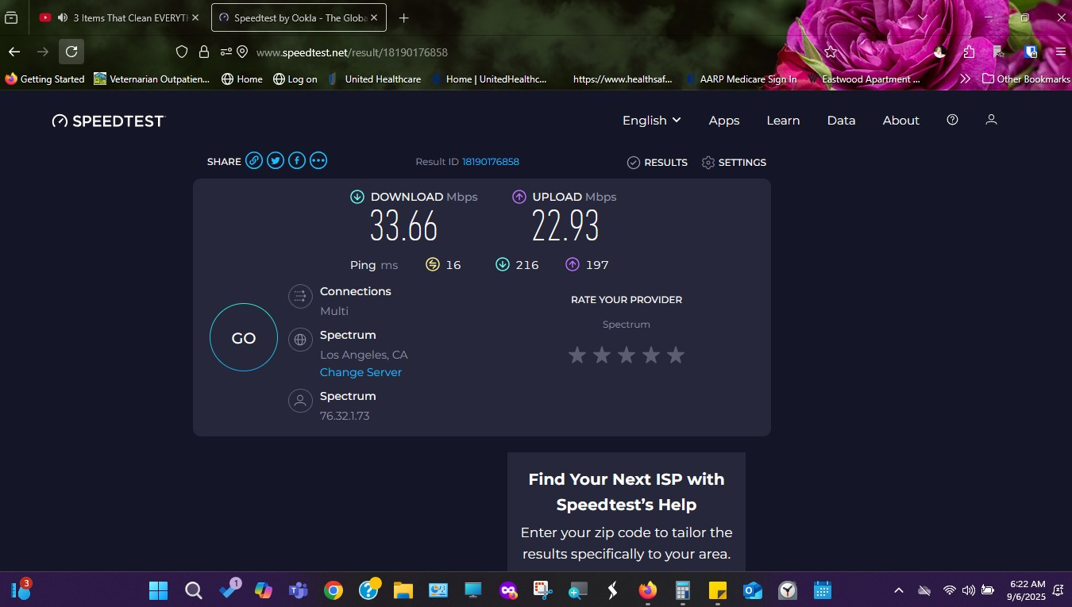Launch Google Chrome from the taskbar
Image resolution: width=1072 pixels, height=607 pixels.
coord(334,590)
